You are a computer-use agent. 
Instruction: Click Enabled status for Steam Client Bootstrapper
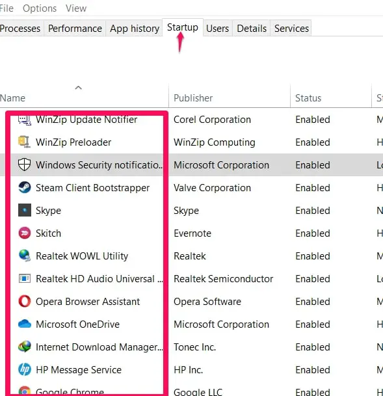[x=313, y=188]
